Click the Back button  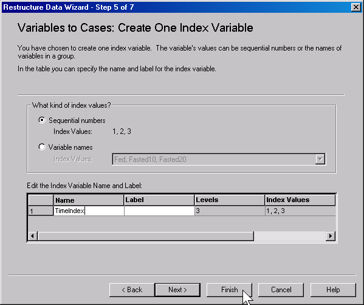132,290
